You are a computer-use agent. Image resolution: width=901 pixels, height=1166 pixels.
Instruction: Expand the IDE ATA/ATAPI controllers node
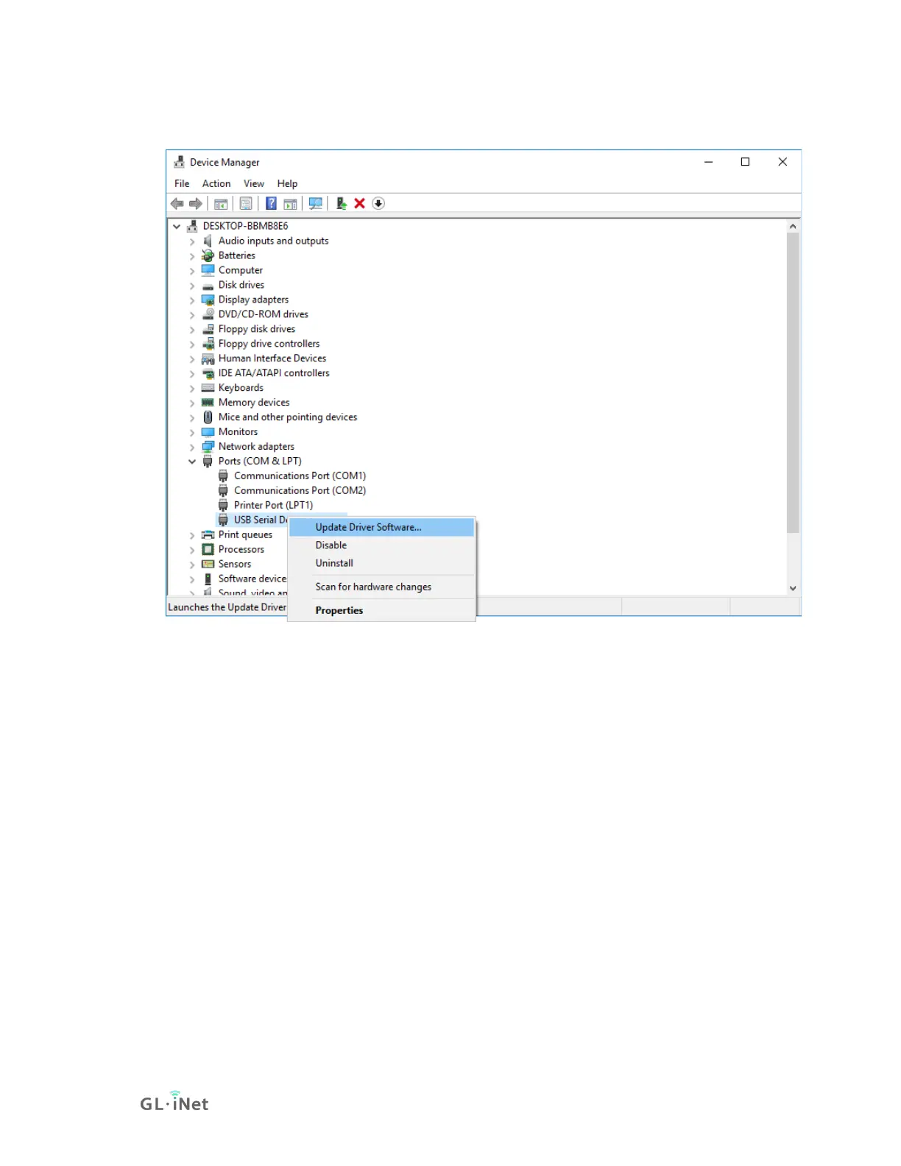[x=192, y=374]
